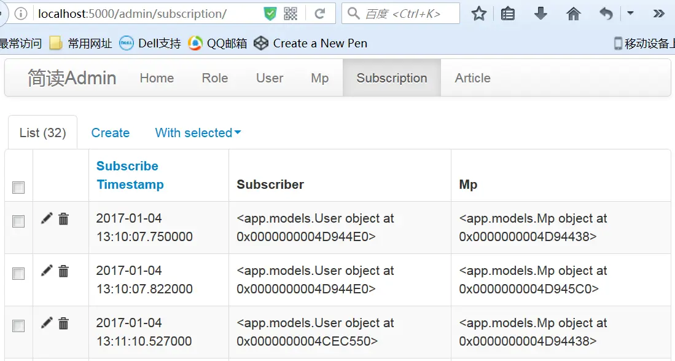Open the Mp admin section
The width and height of the screenshot is (675, 361).
click(x=320, y=78)
